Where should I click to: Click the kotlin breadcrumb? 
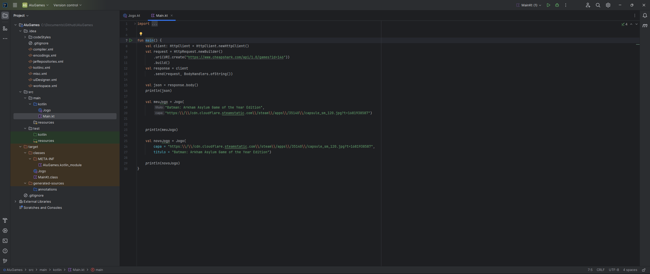click(x=57, y=270)
